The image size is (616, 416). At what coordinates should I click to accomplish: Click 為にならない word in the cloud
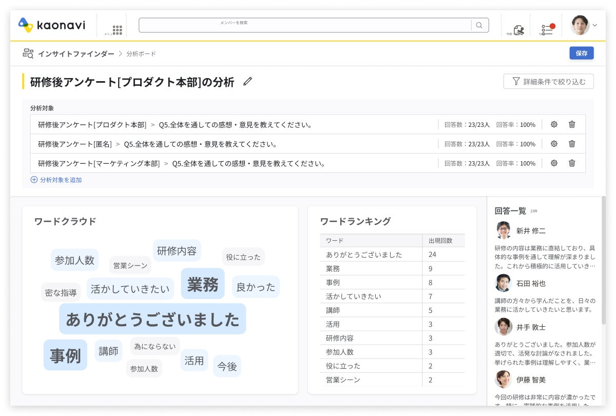coord(155,346)
